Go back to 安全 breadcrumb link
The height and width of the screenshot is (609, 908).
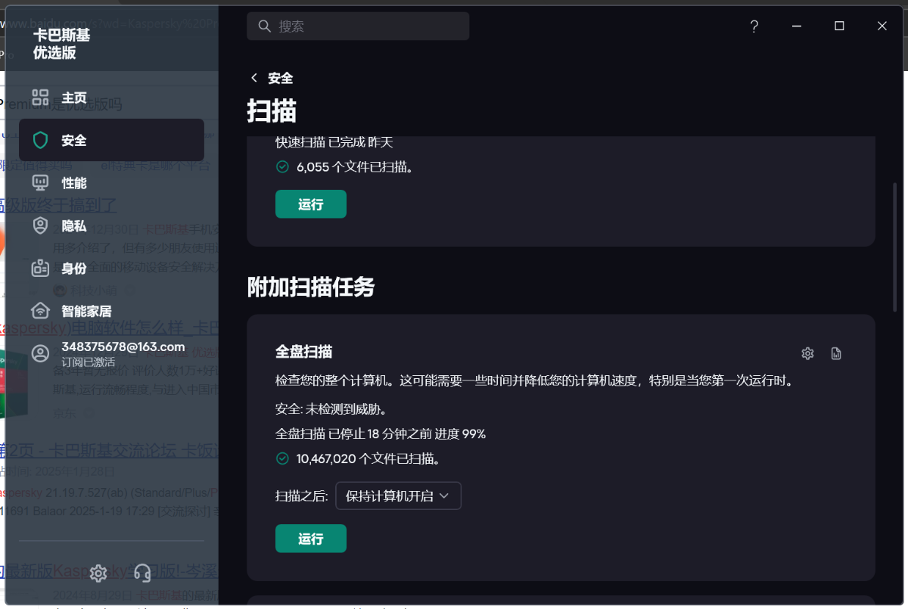click(280, 78)
